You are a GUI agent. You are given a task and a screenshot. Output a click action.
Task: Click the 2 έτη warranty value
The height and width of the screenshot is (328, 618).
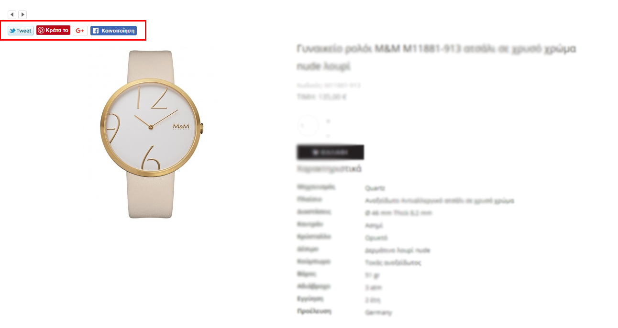pos(373,300)
